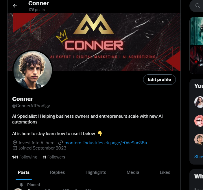Open the profile banner image

(94, 42)
